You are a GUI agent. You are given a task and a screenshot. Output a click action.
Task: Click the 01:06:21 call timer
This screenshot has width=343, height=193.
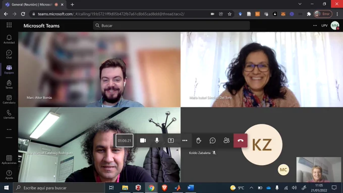pos(125,141)
